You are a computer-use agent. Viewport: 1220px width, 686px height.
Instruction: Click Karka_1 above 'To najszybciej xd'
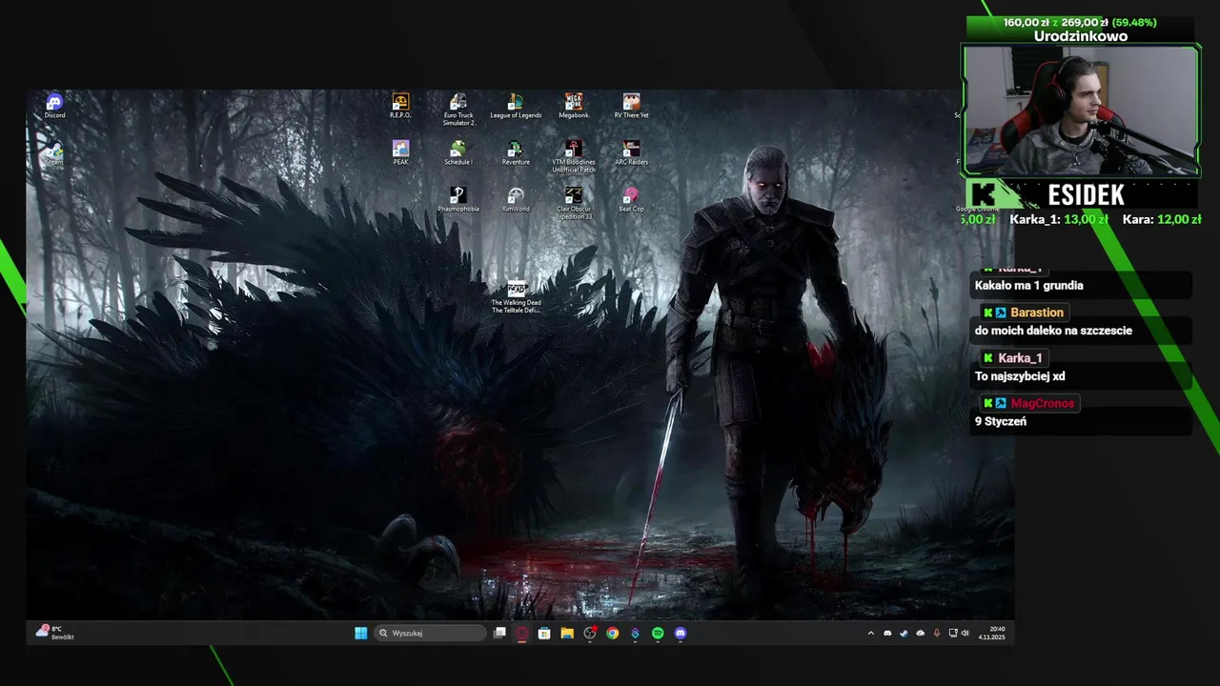coord(1020,357)
